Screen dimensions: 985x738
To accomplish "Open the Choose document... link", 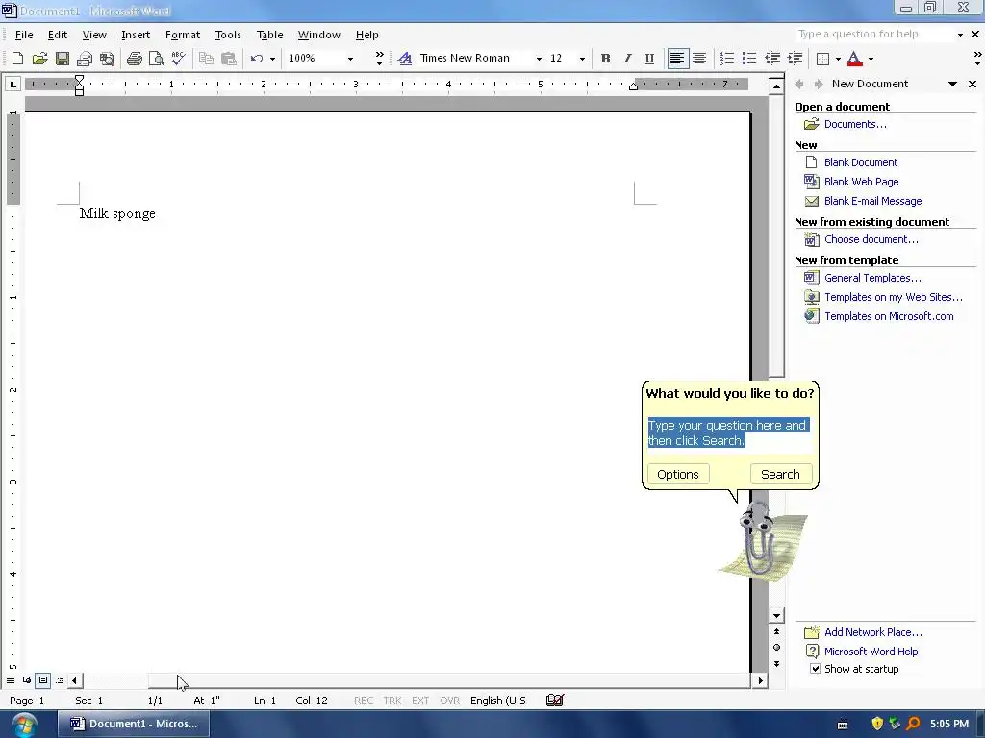I will click(x=871, y=239).
